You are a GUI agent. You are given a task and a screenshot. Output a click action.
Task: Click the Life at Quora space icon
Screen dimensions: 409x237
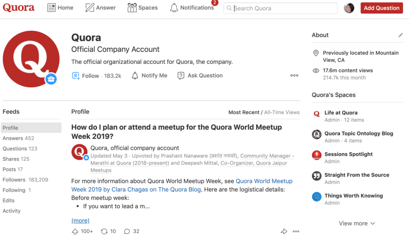(317, 114)
